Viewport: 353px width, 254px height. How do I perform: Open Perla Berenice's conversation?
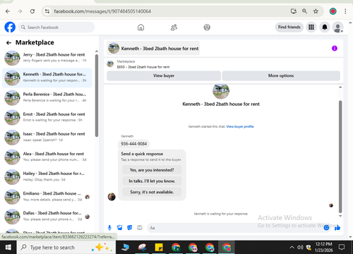[x=47, y=97]
